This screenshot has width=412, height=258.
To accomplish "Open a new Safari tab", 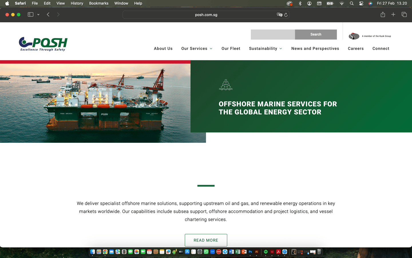I will [393, 15].
